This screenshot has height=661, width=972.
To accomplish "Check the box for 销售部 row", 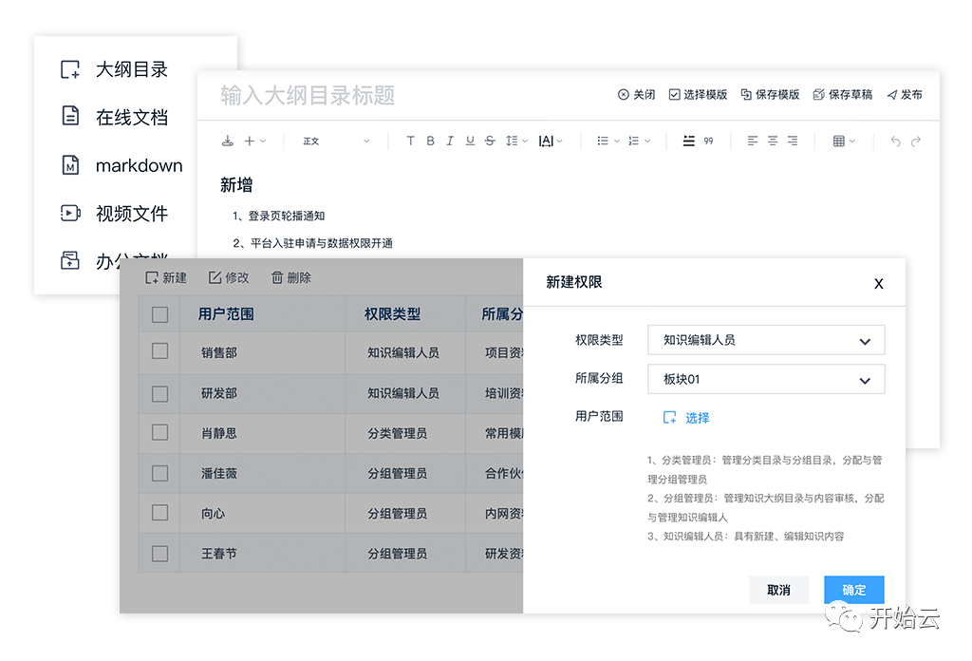I will pos(159,351).
